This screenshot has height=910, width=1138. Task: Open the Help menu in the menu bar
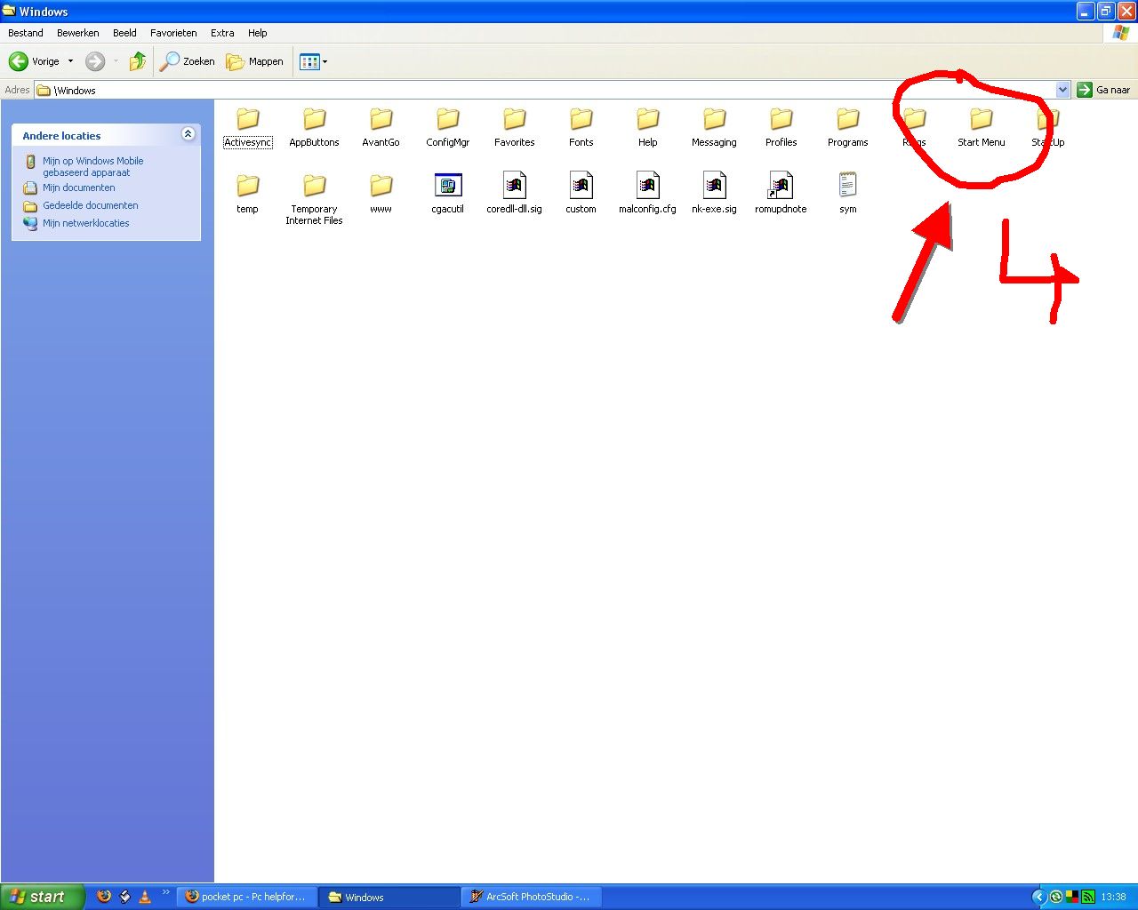[258, 33]
